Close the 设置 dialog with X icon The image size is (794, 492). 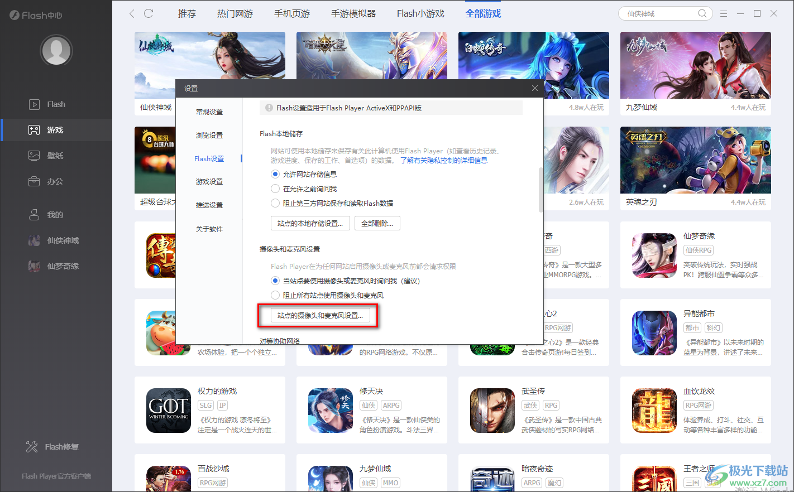[535, 88]
